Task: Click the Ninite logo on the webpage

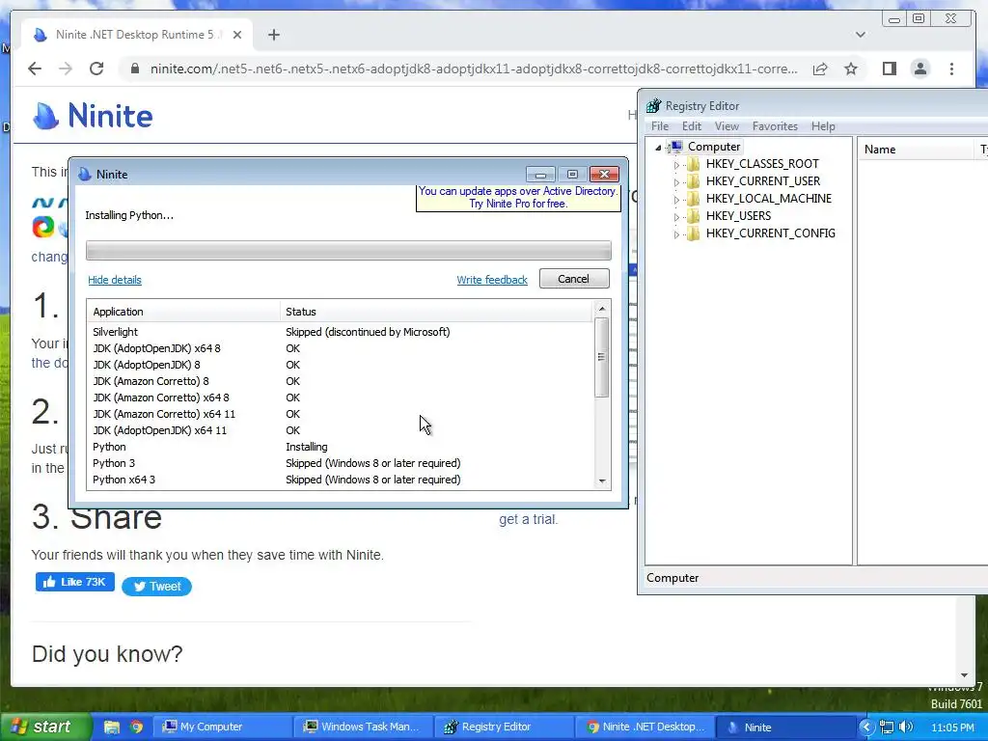Action: tap(93, 116)
